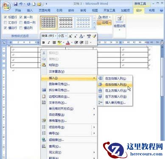Click the 粘贴 paste icon in context menu
The height and width of the screenshot is (159, 165).
coord(44,65)
